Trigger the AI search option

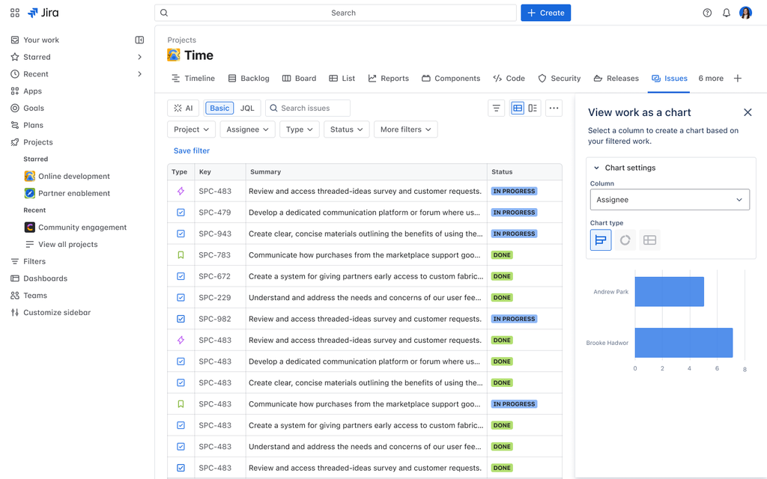pyautogui.click(x=183, y=108)
